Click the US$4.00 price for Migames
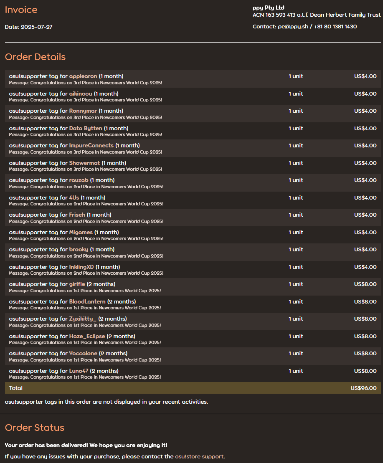The width and height of the screenshot is (383, 463). coord(365,232)
